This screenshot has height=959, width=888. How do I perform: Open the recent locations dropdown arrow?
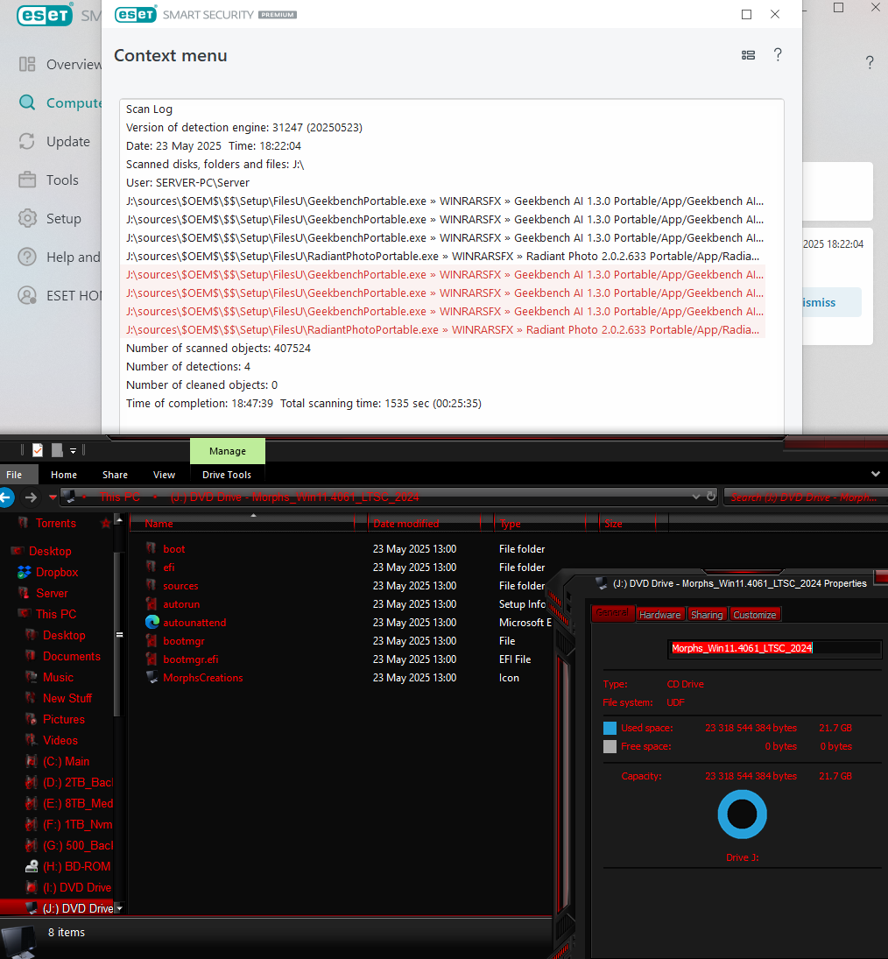(53, 497)
